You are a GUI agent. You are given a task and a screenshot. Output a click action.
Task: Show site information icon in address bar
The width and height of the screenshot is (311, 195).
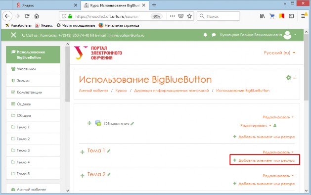click(64, 16)
